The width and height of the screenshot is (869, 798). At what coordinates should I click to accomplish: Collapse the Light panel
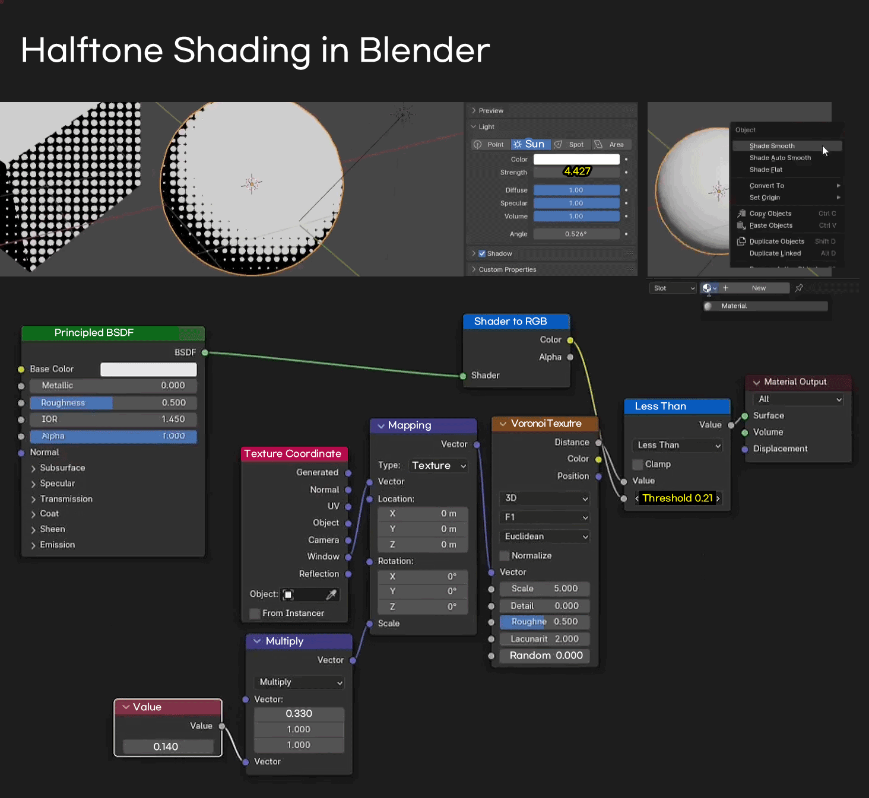tap(474, 126)
